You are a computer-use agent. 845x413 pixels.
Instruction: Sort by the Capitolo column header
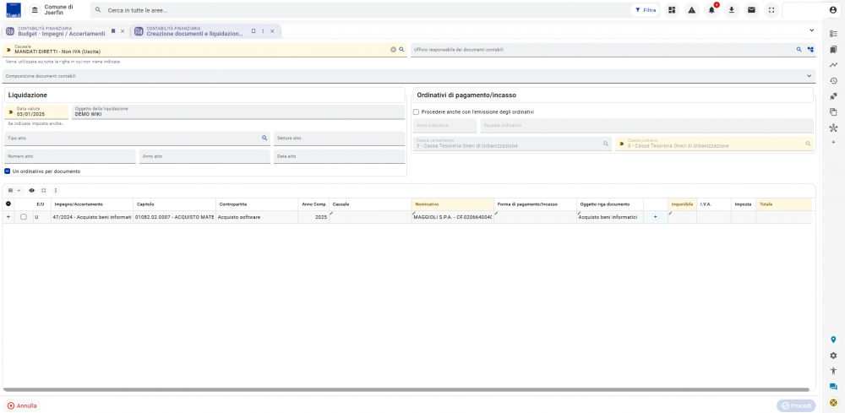click(x=175, y=204)
